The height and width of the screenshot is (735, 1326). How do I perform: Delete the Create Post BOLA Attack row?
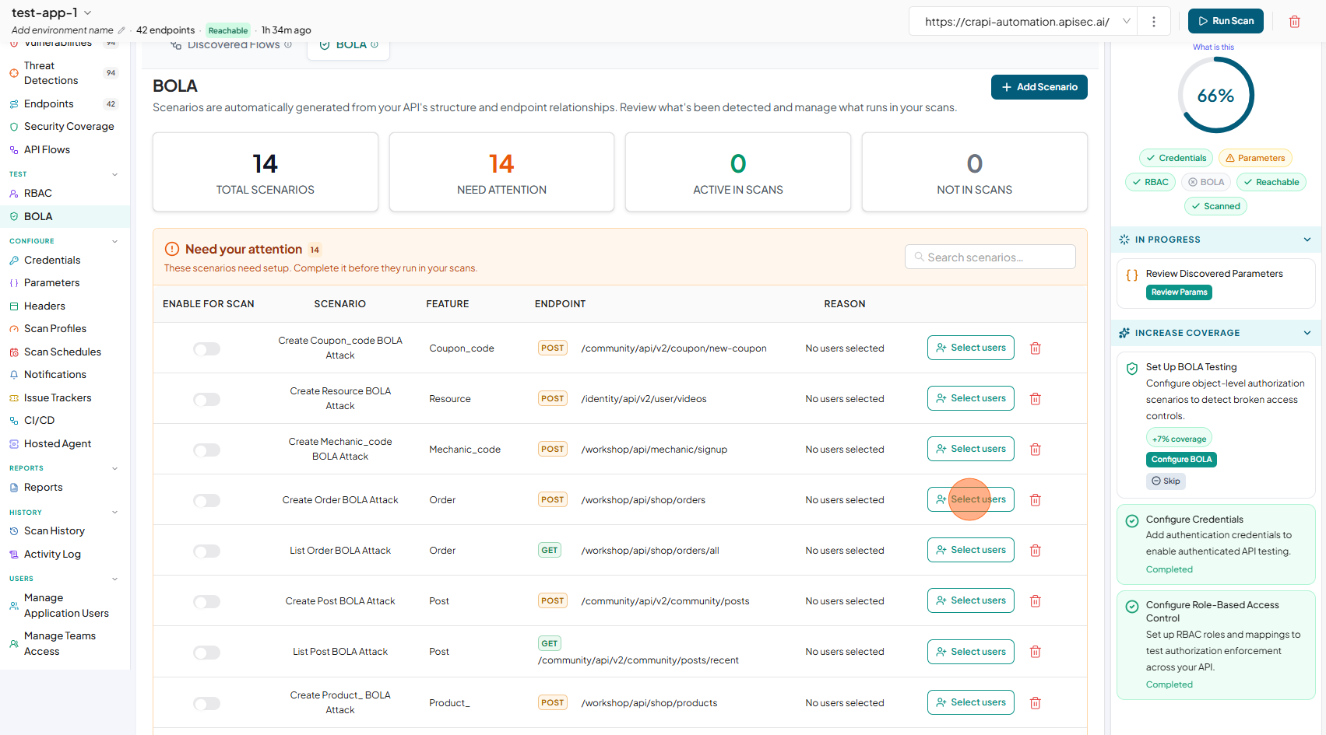tap(1036, 601)
